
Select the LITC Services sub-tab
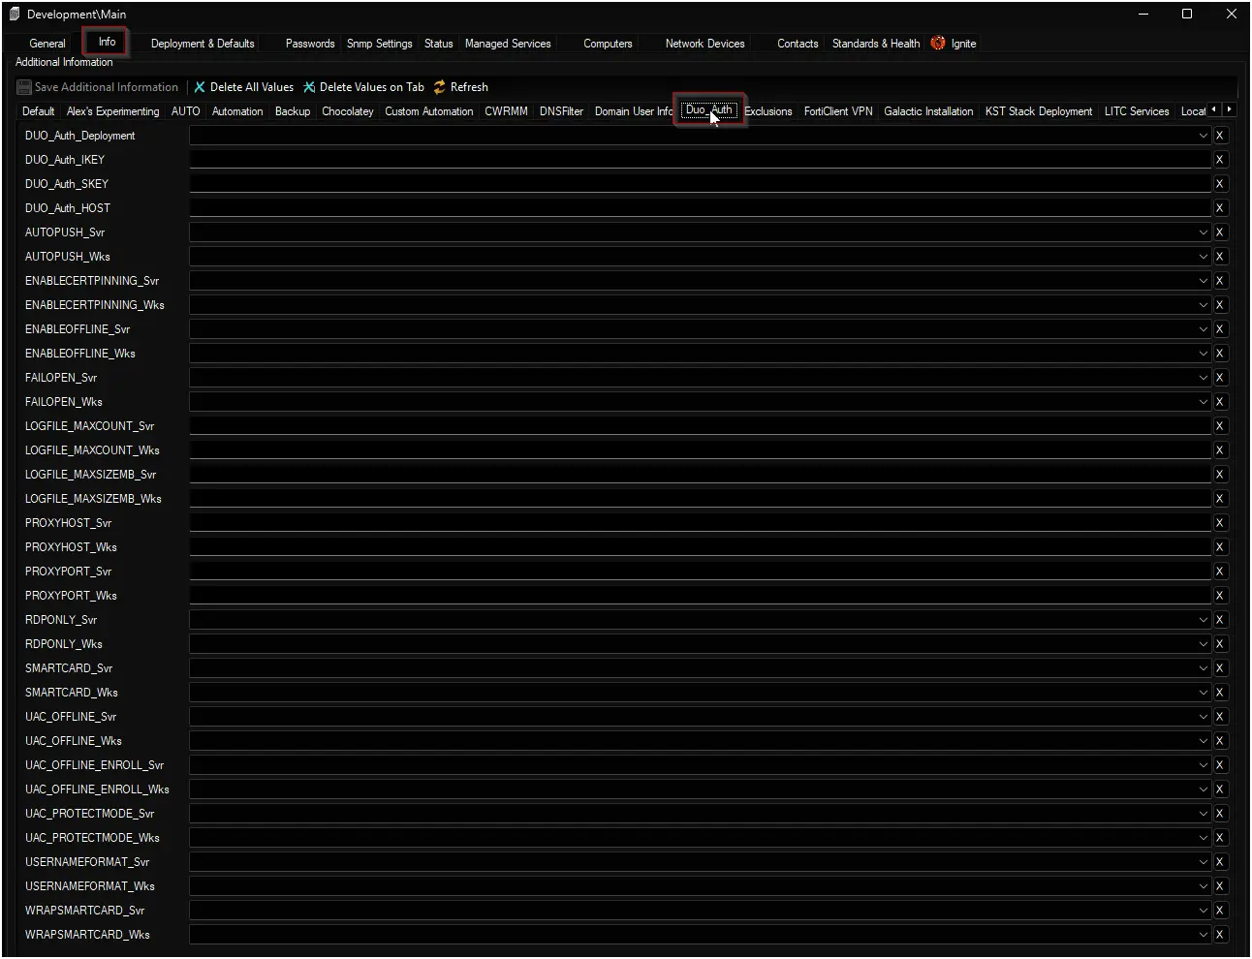point(1137,111)
